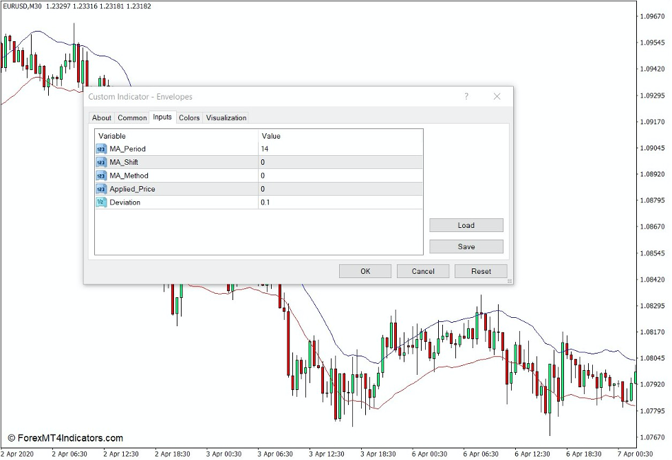The height and width of the screenshot is (460, 672).
Task: Select the Applied_Price row
Action: pyautogui.click(x=172, y=189)
